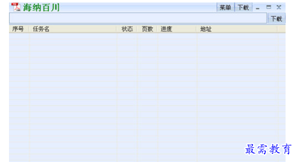Open the 菜单 menu button
The width and height of the screenshot is (295, 162).
tap(225, 7)
